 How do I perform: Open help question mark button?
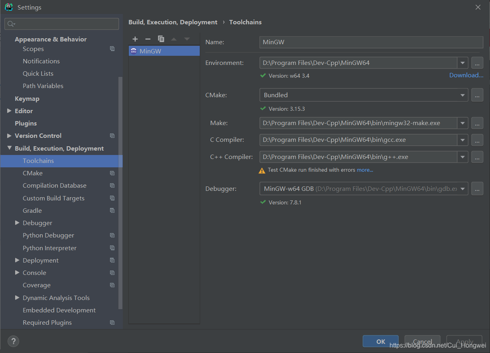13,341
